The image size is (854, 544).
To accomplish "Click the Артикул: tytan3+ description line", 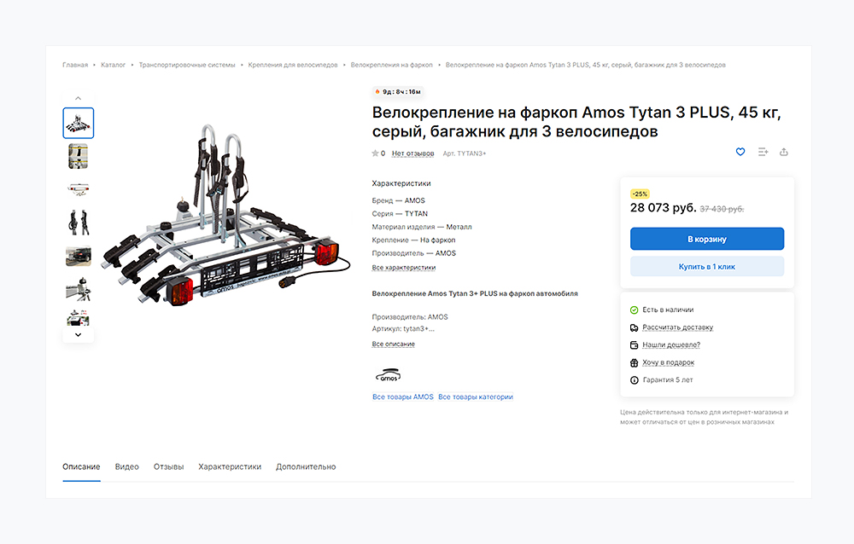I will click(x=403, y=329).
